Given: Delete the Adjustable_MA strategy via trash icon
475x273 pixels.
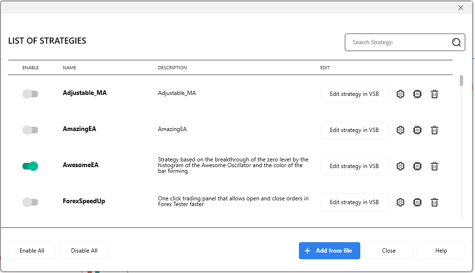Looking at the screenshot, I should pos(435,94).
